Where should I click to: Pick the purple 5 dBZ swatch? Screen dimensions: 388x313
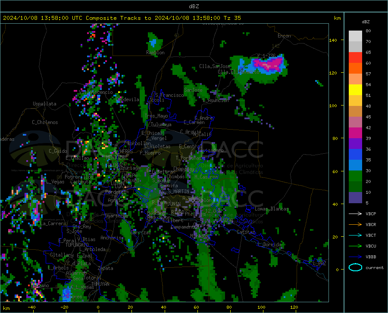point(355,198)
